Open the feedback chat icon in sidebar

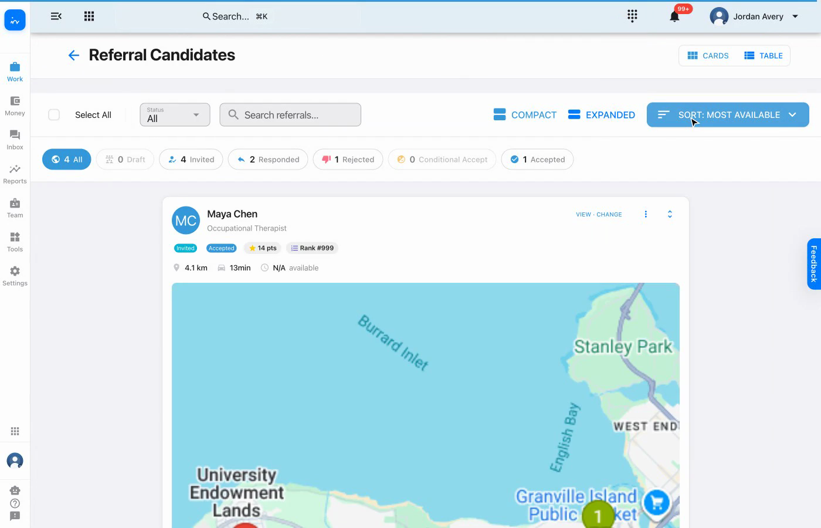coord(15,516)
